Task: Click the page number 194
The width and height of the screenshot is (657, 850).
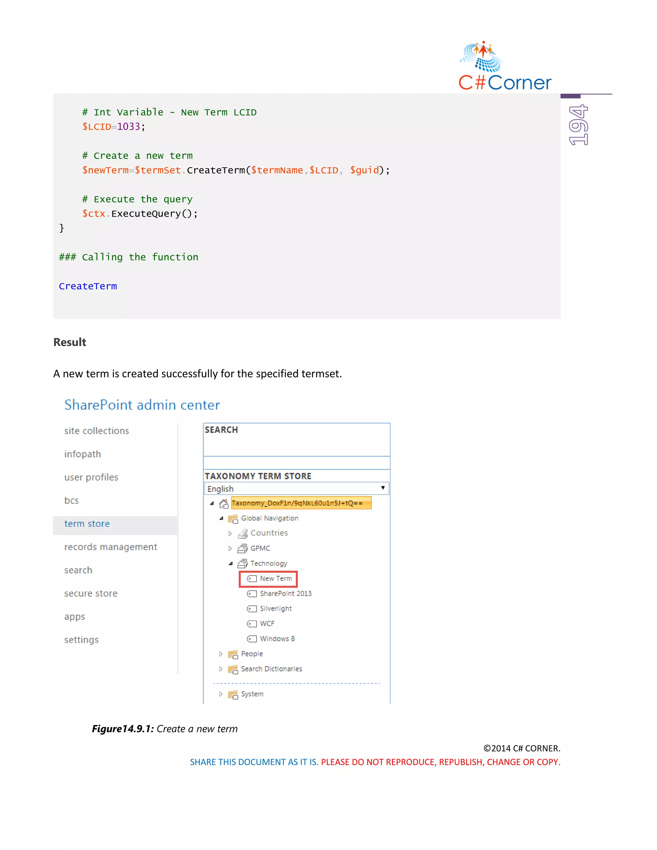Action: 578,125
